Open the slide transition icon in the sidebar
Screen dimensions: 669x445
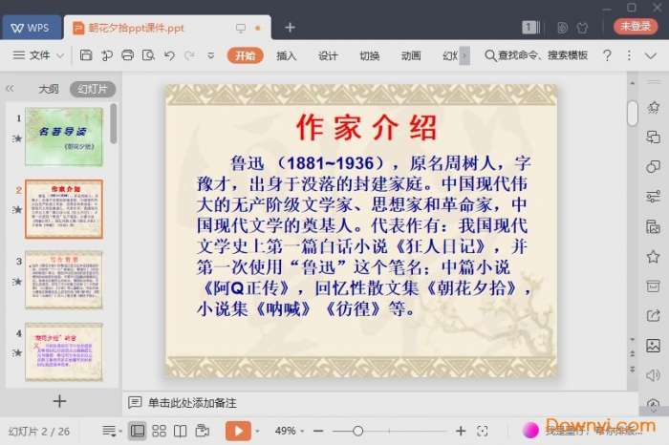[x=653, y=138]
